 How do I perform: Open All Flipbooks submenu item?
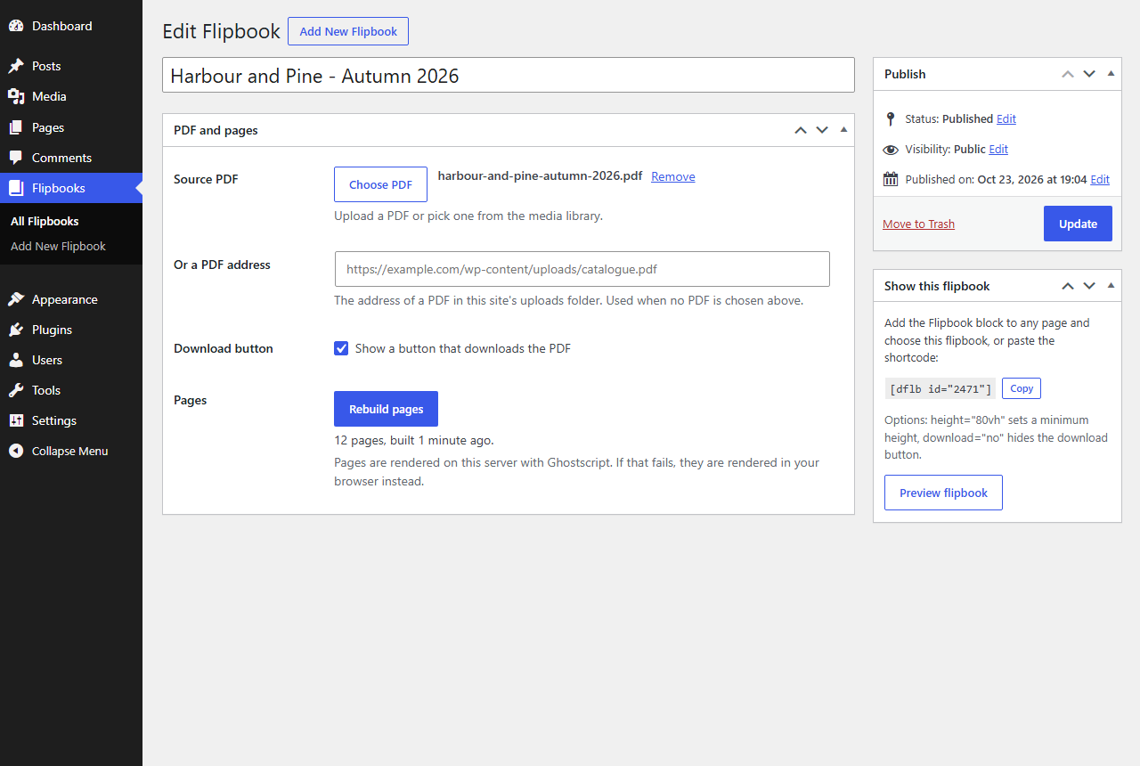(x=45, y=221)
